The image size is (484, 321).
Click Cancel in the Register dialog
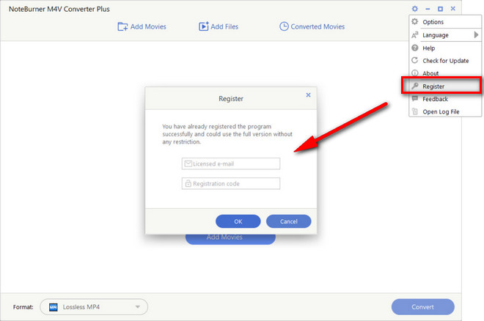point(289,221)
